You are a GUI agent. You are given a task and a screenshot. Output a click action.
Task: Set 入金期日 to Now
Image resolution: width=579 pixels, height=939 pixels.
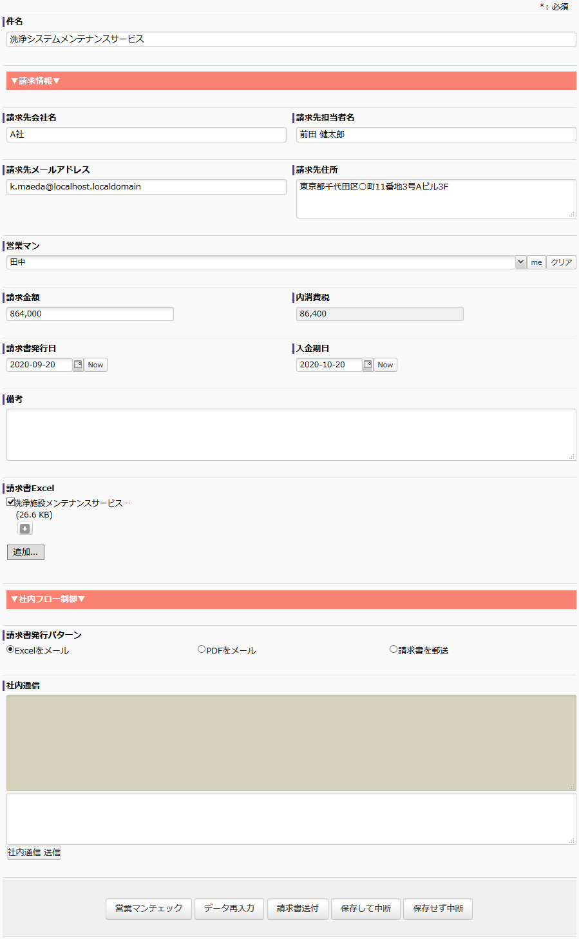(385, 365)
